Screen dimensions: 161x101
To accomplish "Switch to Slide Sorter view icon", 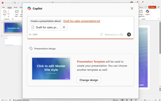I will coord(127,100).
